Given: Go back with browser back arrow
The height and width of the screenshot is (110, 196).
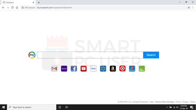Looking at the screenshot, I should click(x=3, y=7).
